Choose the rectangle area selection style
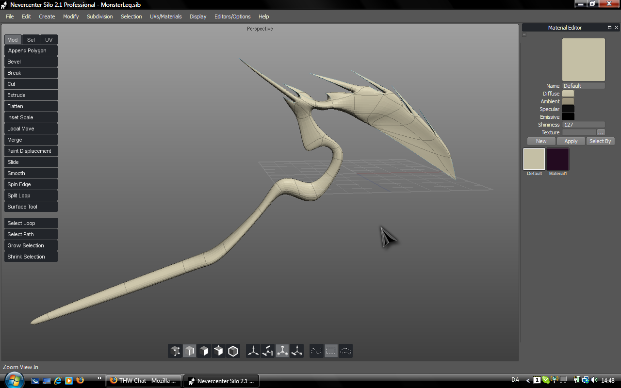621x388 pixels. click(x=331, y=351)
